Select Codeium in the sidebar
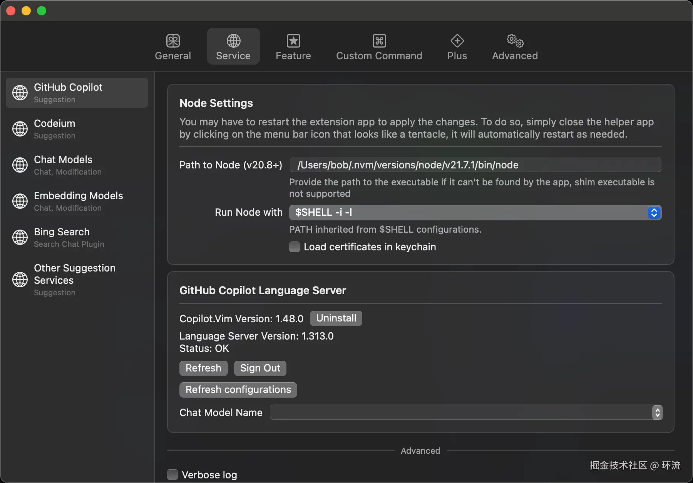This screenshot has height=483, width=693. click(x=77, y=129)
